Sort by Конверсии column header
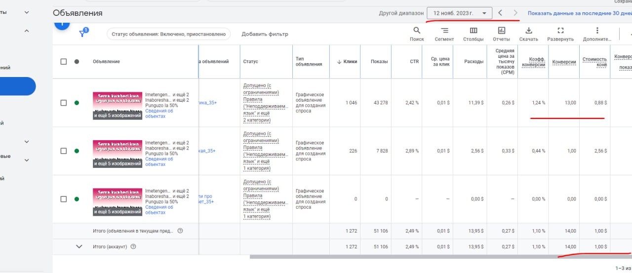The width and height of the screenshot is (632, 273). tap(564, 62)
